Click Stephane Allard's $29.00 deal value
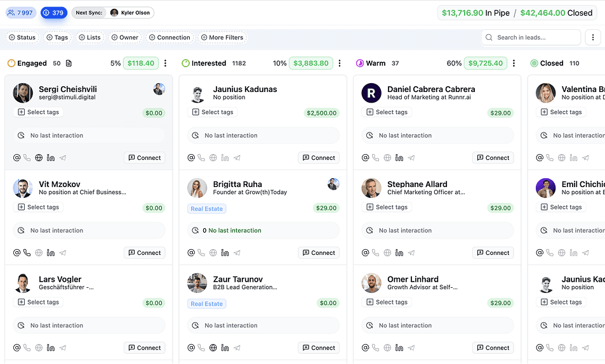605x364 pixels. [x=500, y=208]
